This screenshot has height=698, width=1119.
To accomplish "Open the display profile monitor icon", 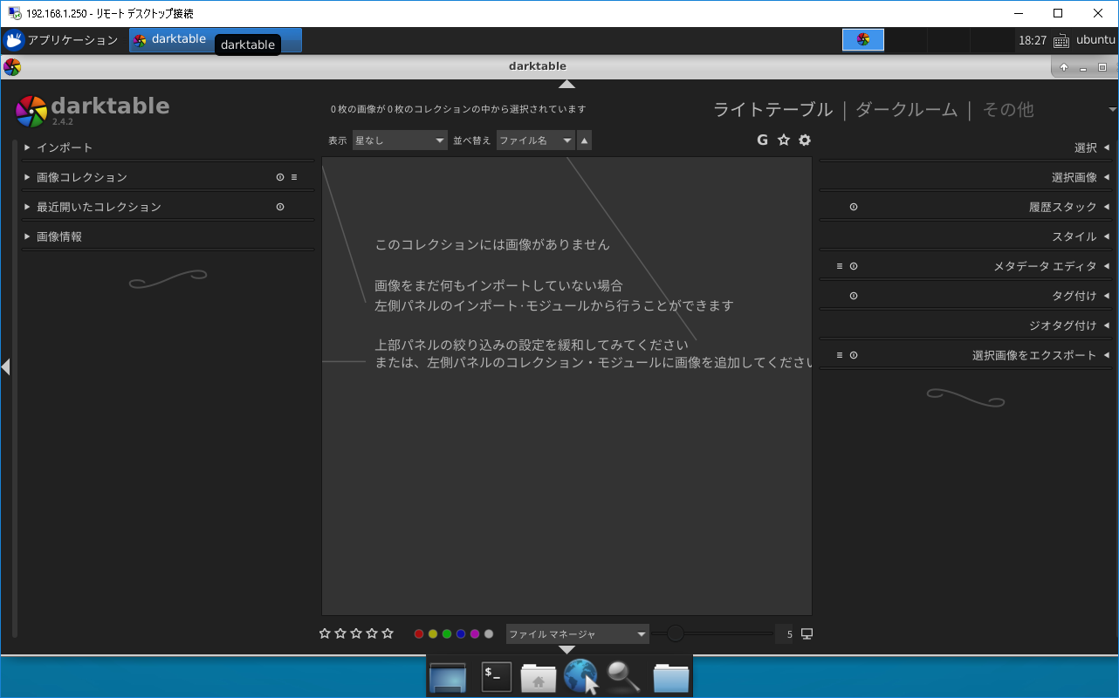I will pos(805,633).
